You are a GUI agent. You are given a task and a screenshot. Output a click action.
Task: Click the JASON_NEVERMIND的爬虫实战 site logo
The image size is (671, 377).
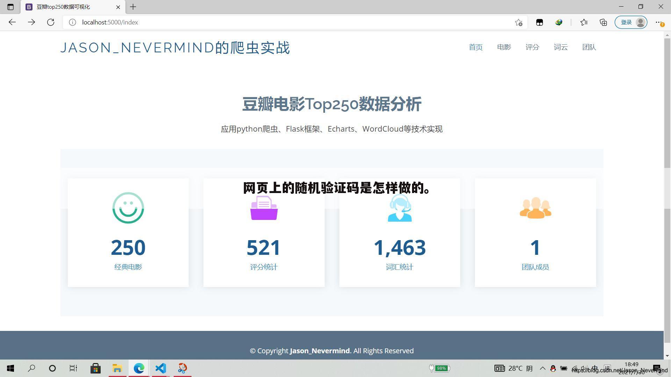point(175,47)
